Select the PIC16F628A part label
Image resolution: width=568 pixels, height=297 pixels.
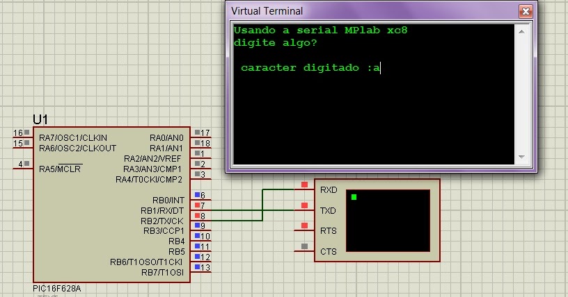pos(57,289)
